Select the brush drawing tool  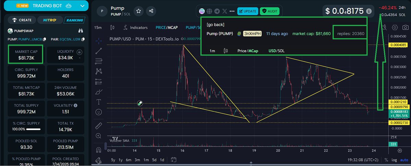[x=99, y=92]
